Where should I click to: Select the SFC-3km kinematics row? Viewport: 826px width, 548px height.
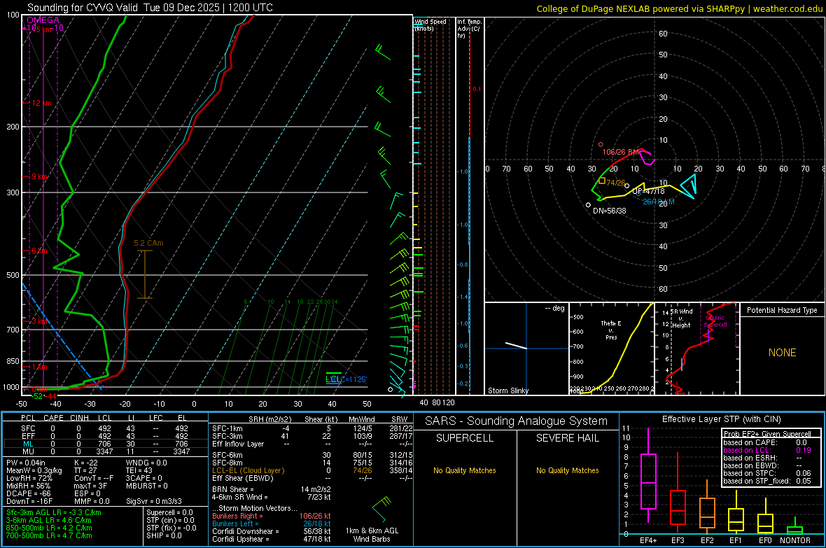click(x=312, y=436)
